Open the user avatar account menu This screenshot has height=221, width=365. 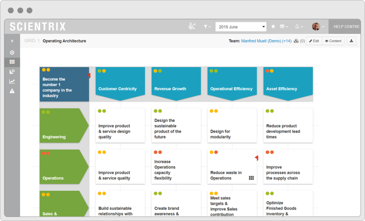point(317,27)
